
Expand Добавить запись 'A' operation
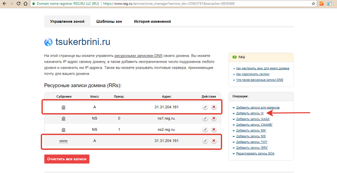250,113
